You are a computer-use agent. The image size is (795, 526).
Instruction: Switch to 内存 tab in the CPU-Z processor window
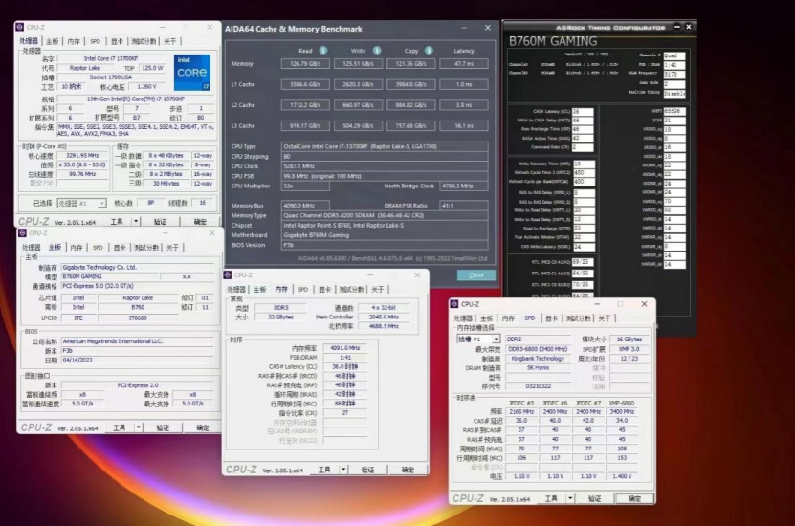tap(74, 41)
